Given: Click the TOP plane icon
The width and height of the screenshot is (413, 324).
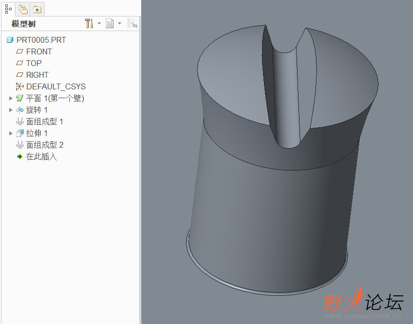Looking at the screenshot, I should point(19,63).
